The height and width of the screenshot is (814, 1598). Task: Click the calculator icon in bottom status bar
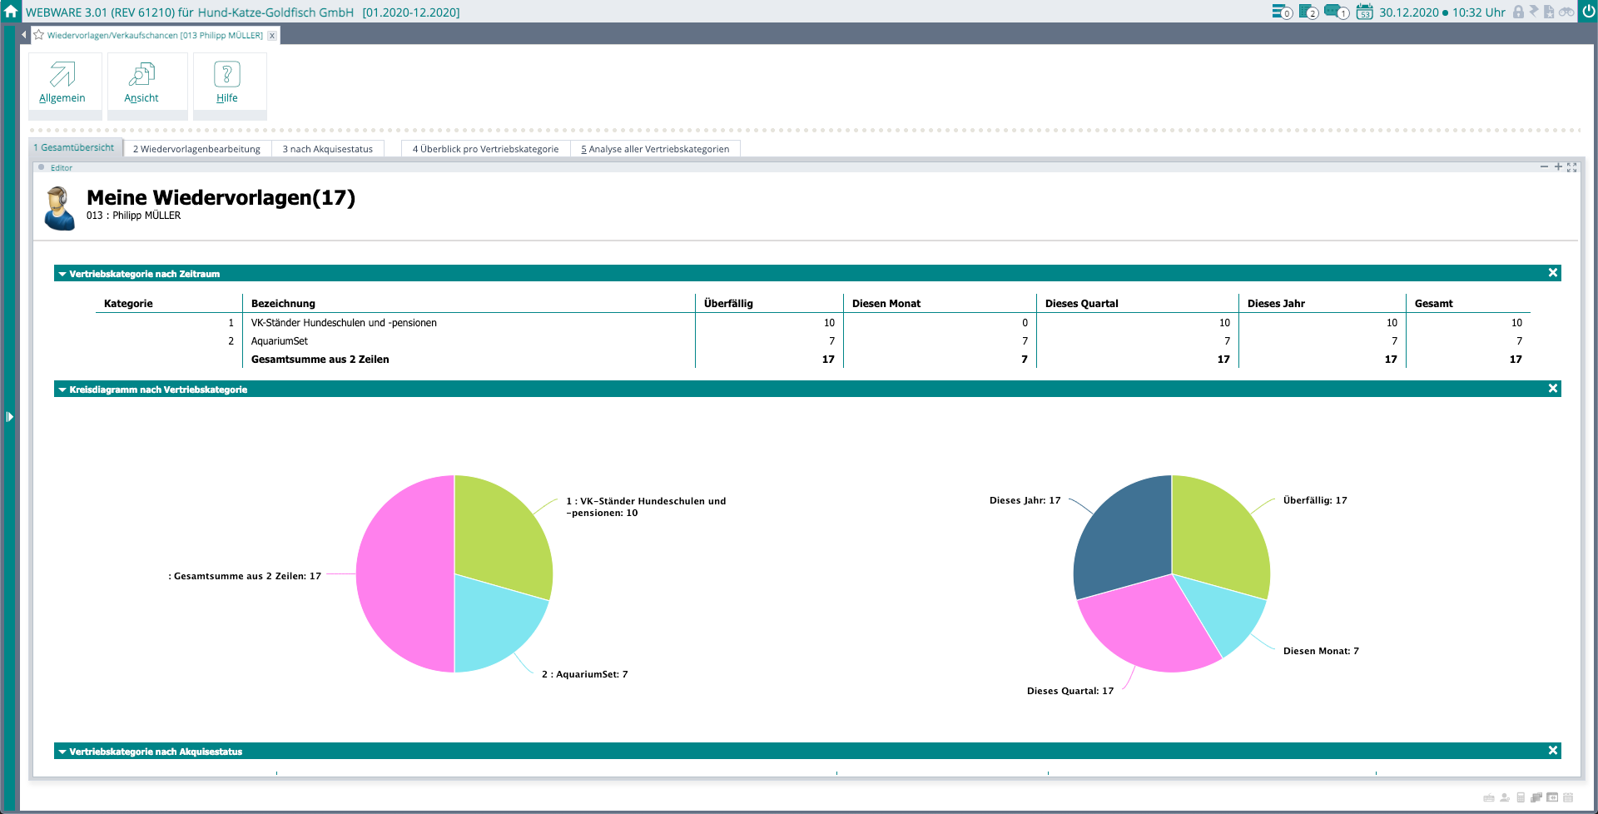pos(1521,797)
